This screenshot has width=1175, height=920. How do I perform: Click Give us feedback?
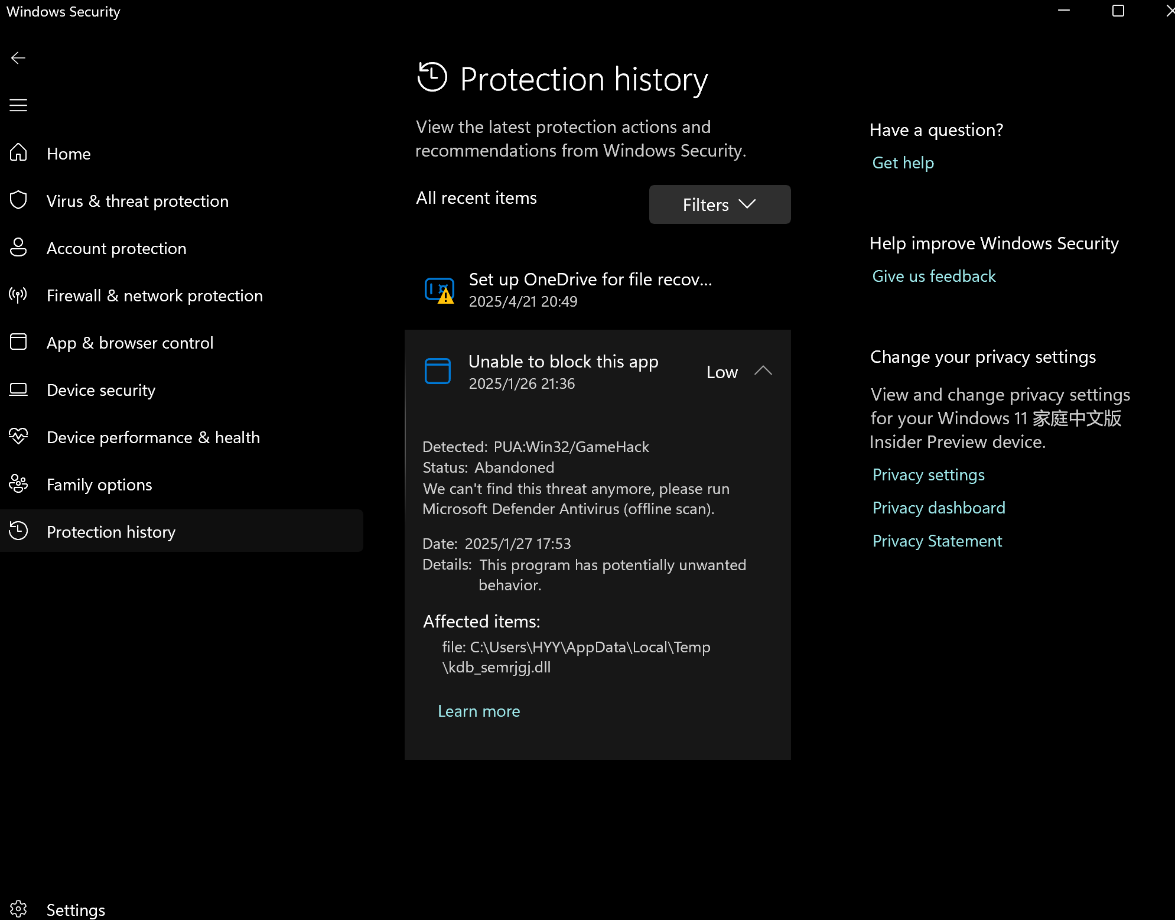coord(933,275)
